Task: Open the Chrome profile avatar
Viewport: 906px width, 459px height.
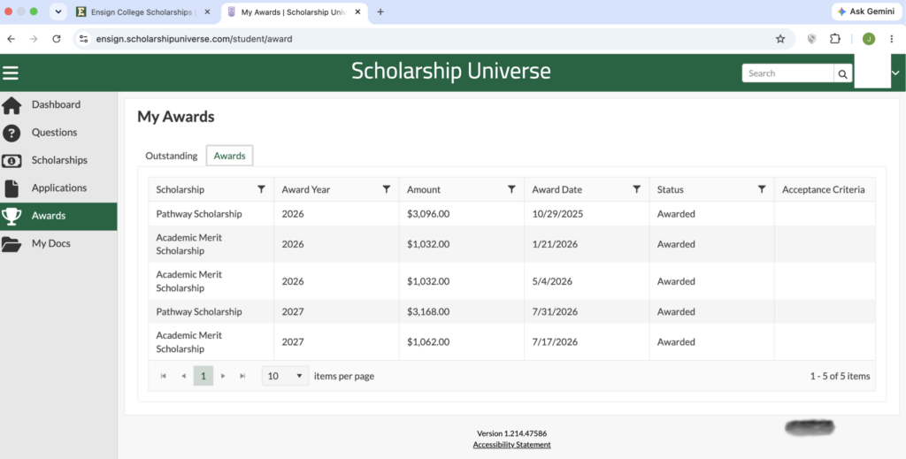Action: pos(869,39)
